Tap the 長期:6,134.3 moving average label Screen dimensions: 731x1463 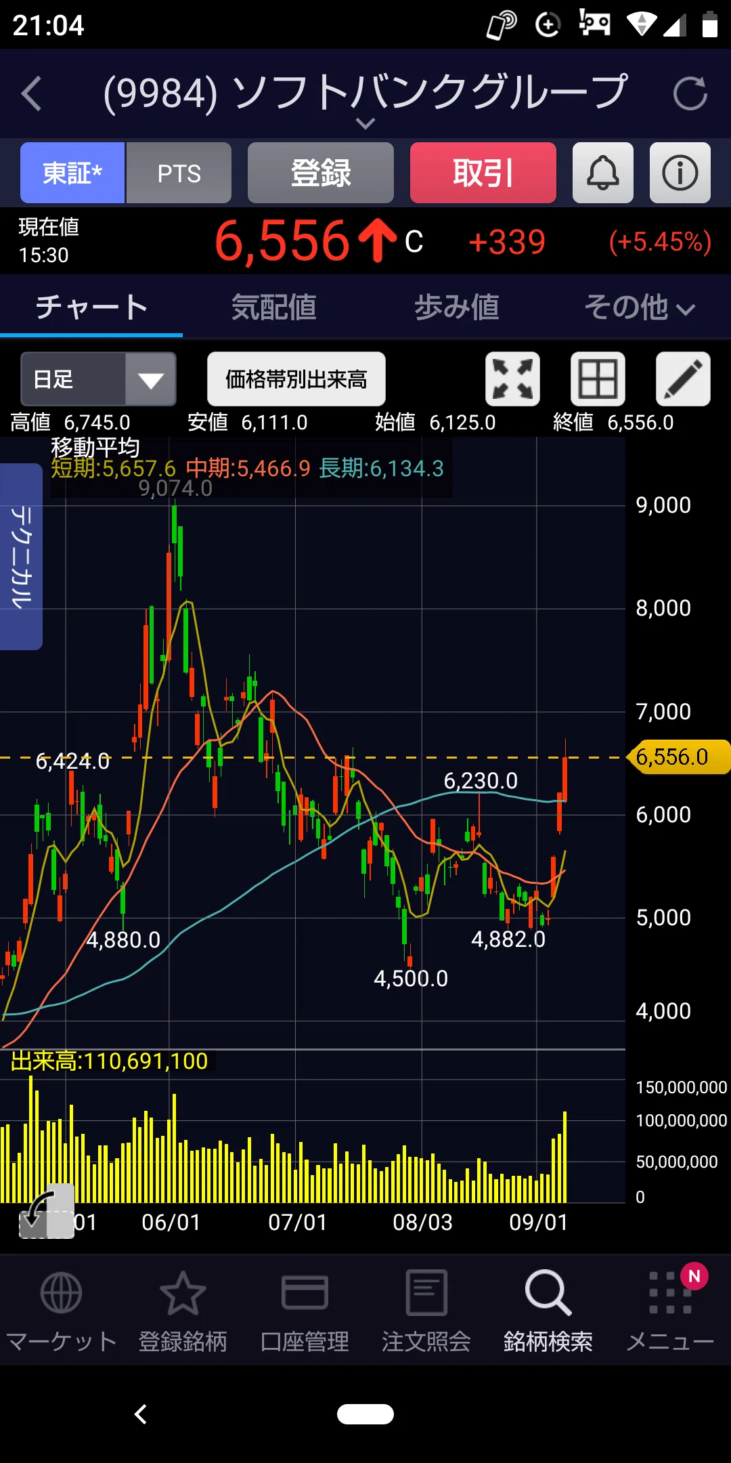pyautogui.click(x=381, y=468)
